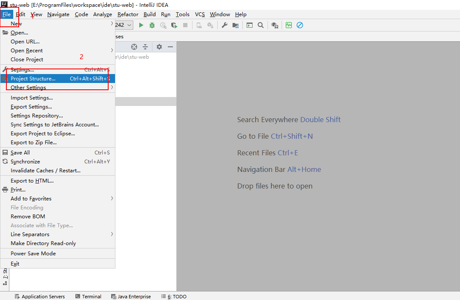Choose Invalidate Caches / Restart...
This screenshot has width=460, height=300.
(57, 171)
